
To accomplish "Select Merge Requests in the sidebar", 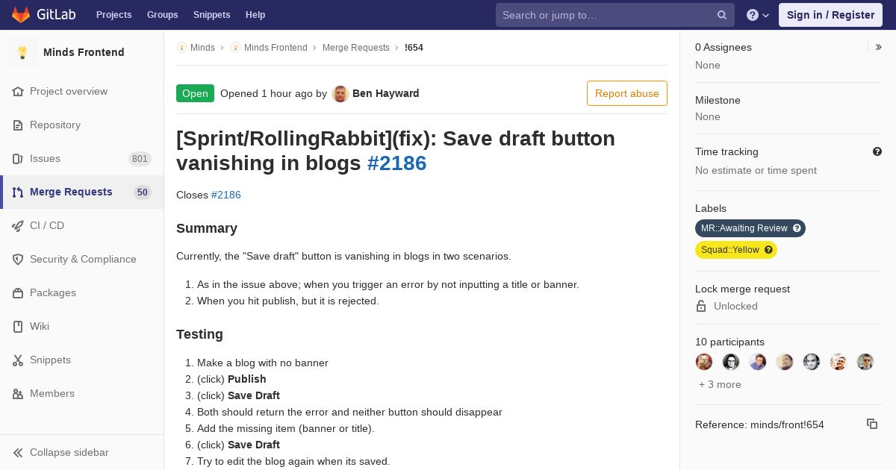I will pos(82,192).
